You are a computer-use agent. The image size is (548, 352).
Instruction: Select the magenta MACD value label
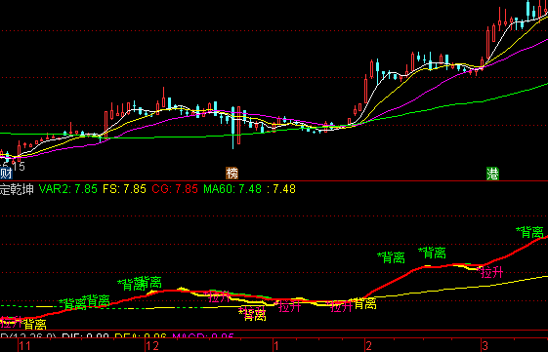tap(203, 336)
